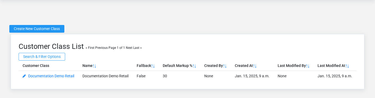Click the Name column header text
Image resolution: width=375 pixels, height=98 pixels.
(x=87, y=66)
